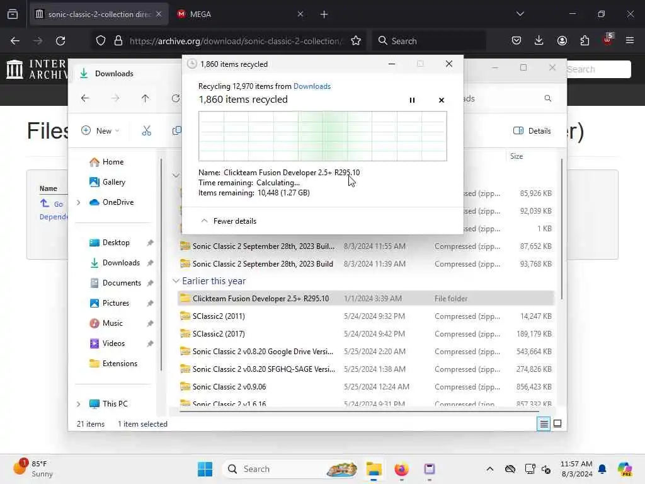Open Downloads in the sidebar
645x484 pixels.
click(x=115, y=263)
